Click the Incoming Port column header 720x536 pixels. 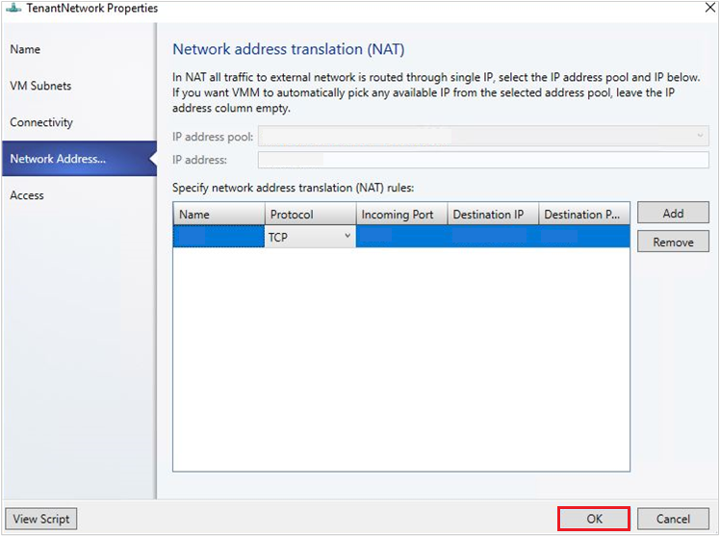tap(401, 214)
